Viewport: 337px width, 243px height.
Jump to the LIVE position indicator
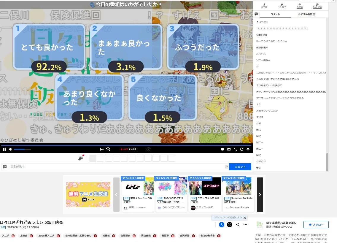(124, 149)
